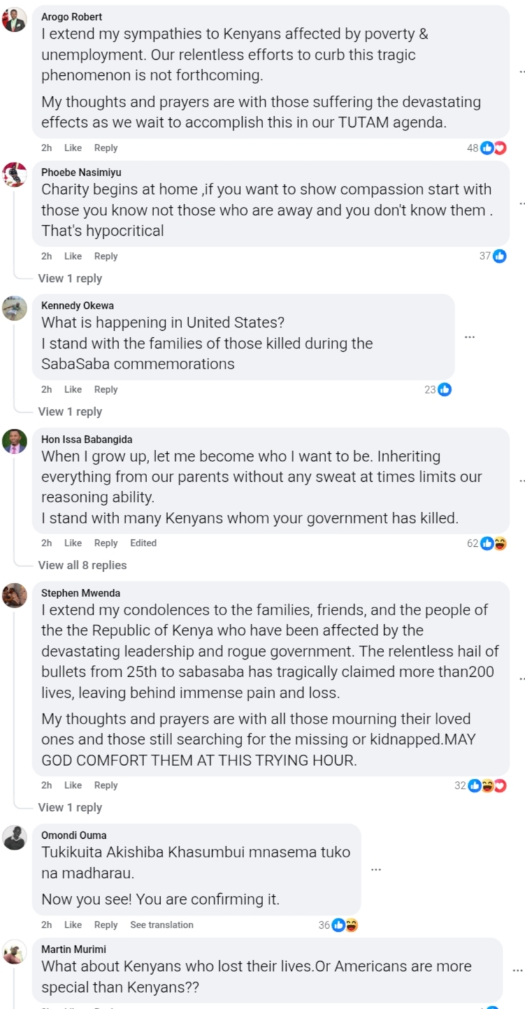Open Phoebe Nasimiyu's profile name link
Screen dimensions: 525x1009
[x=81, y=172]
